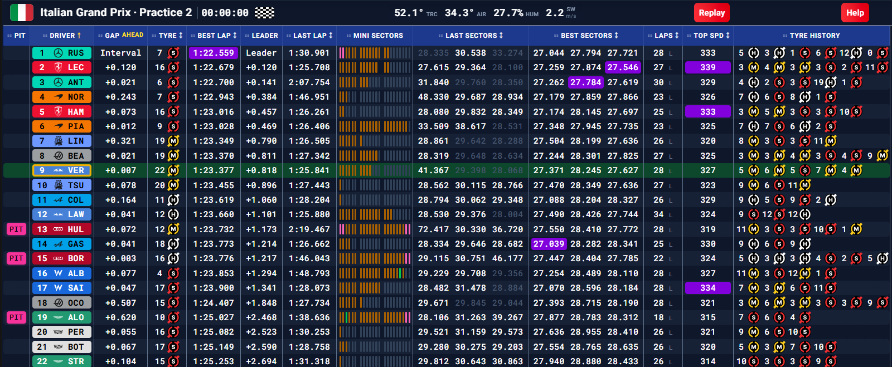The image size is (892, 367).
Task: Click the session timer 00:00:00
Action: pos(225,12)
